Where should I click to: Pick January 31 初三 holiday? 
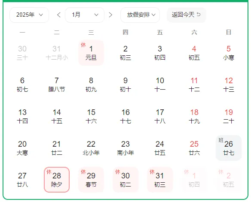[160, 180]
